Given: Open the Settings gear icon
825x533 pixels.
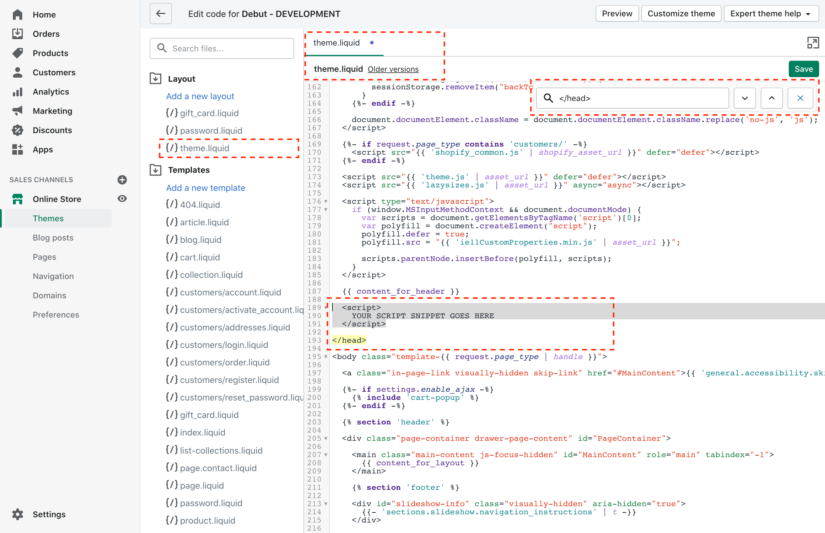Looking at the screenshot, I should click(17, 514).
